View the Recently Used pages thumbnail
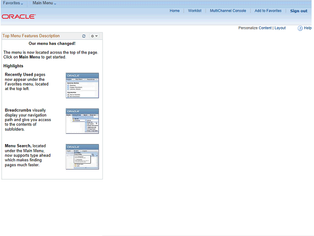Image resolution: width=314 pixels, height=236 pixels. (82, 86)
